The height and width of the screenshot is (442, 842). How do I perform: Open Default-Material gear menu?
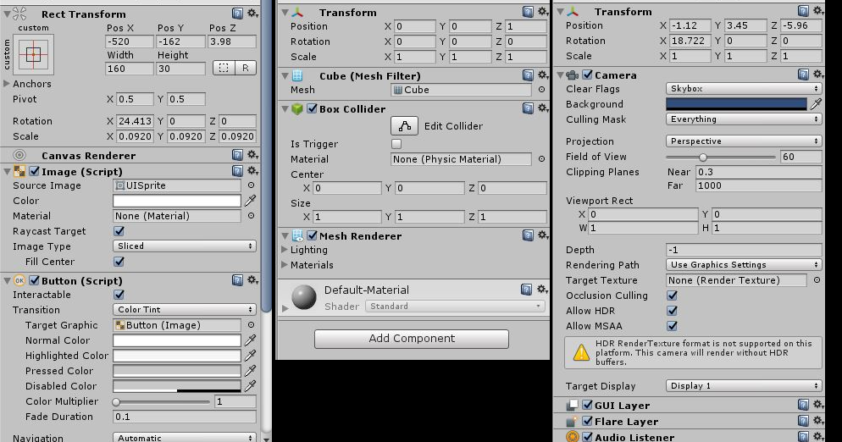pos(542,290)
